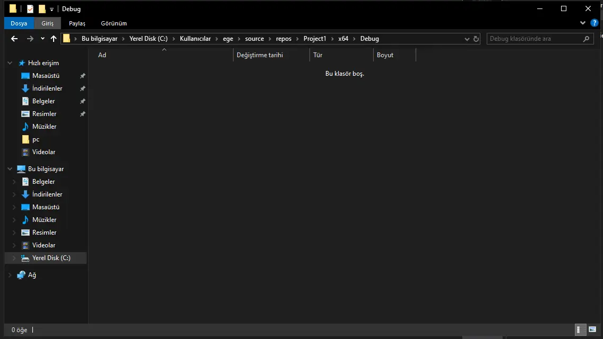Open the recent locations dropdown arrow
Image resolution: width=603 pixels, height=339 pixels.
[42, 38]
